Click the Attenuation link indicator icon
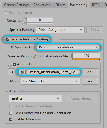 (x=10, y=64)
